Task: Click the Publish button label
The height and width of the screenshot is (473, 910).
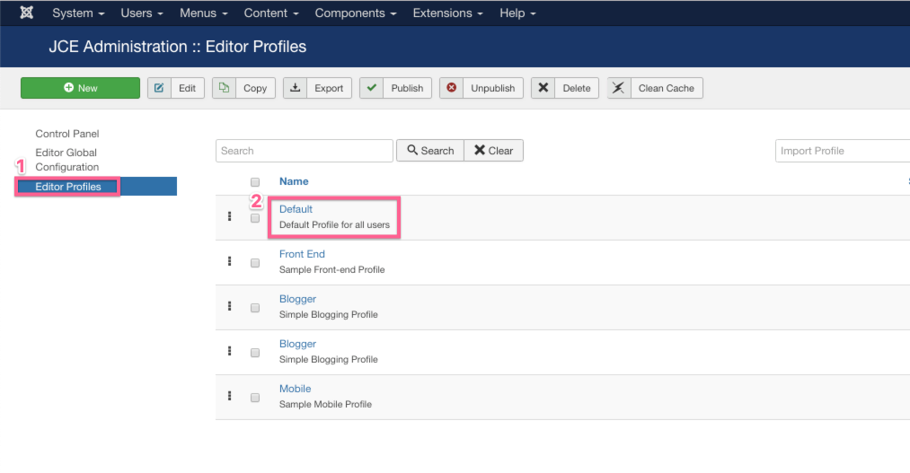Action: pos(407,88)
